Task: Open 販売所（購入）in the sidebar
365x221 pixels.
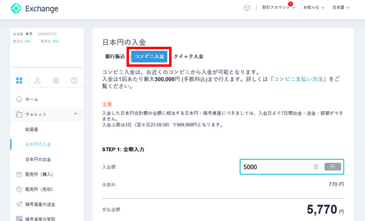Action: [x=39, y=174]
